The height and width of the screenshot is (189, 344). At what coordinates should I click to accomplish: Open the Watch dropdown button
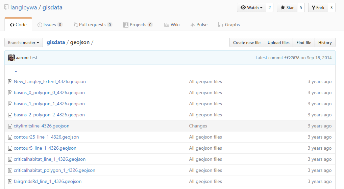pyautogui.click(x=251, y=8)
